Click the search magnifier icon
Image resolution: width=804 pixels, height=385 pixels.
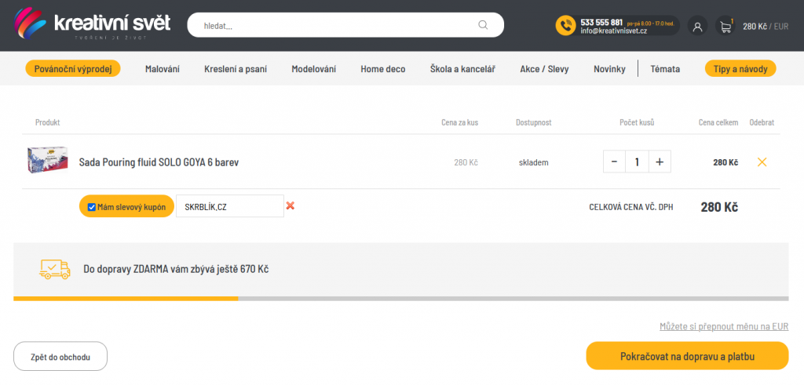click(x=483, y=25)
